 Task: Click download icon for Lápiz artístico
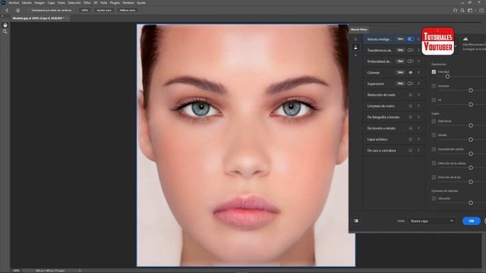(x=410, y=140)
